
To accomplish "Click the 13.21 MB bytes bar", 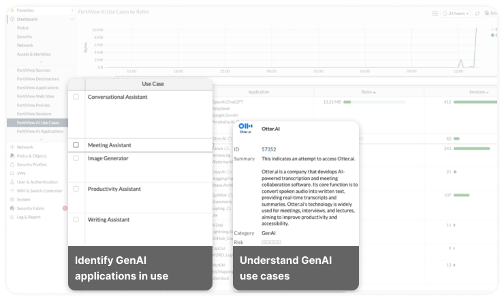I will (x=375, y=102).
